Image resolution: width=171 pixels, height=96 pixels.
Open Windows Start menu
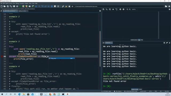point(2,94)
